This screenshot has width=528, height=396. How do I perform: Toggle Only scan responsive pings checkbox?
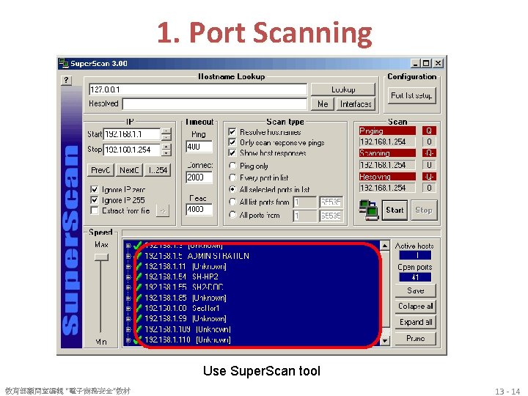point(232,142)
